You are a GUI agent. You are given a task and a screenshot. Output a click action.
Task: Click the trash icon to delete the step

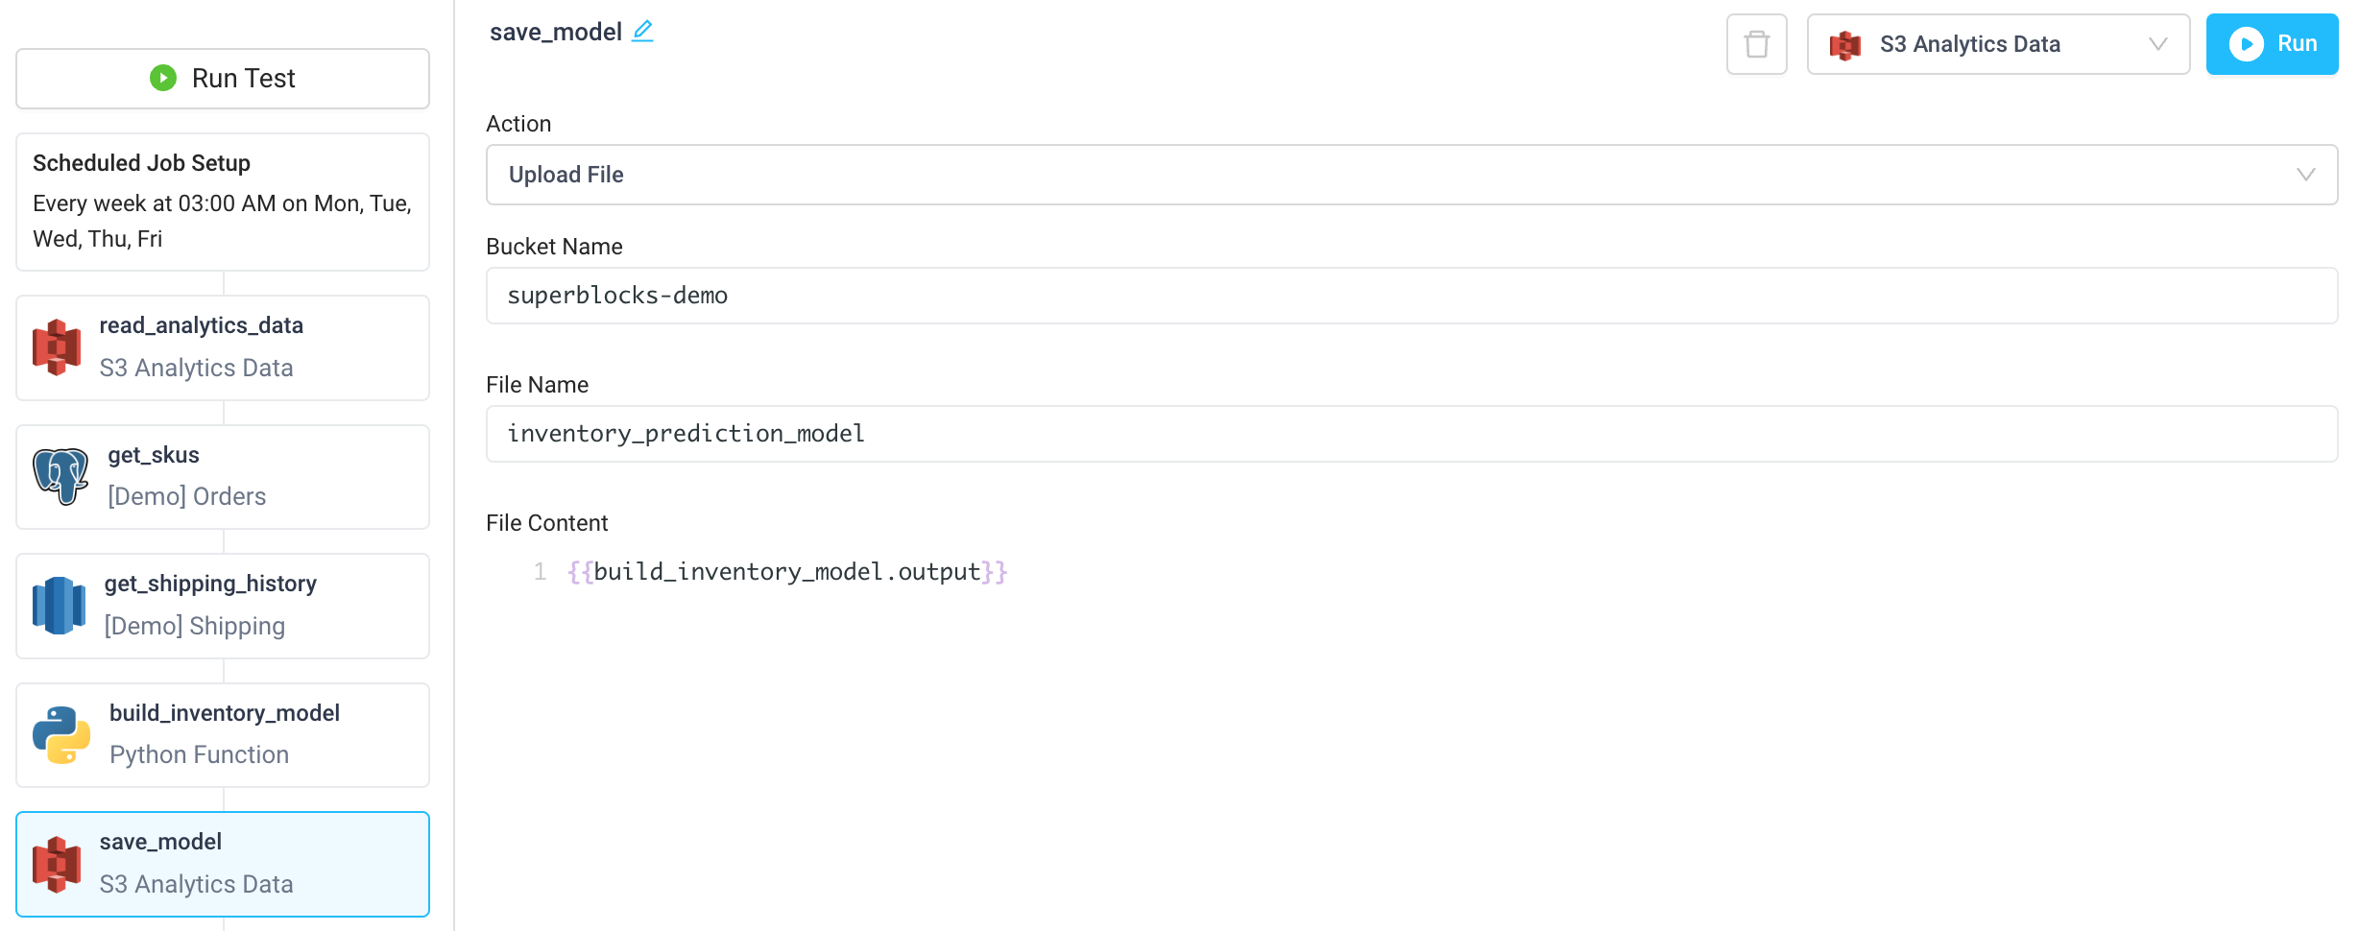pos(1756,43)
